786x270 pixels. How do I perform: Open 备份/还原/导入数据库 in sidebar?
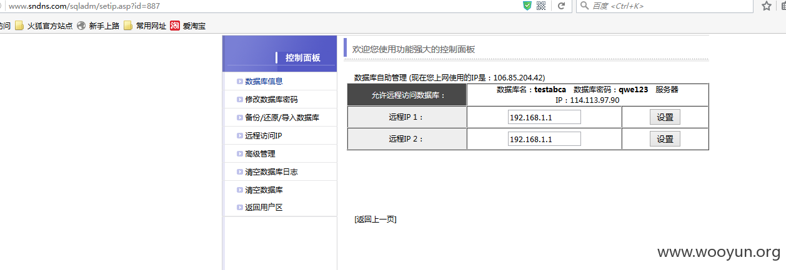pyautogui.click(x=282, y=117)
